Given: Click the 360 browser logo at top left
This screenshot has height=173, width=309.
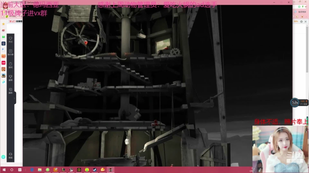Looking at the screenshot, I should (12, 21).
